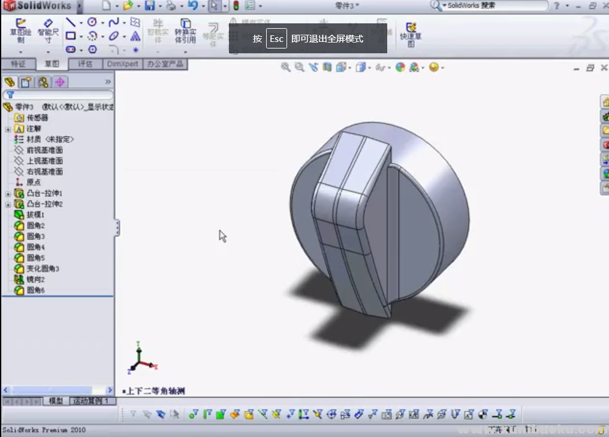Open the PropertyManager panel tab
This screenshot has width=609, height=437.
pyautogui.click(x=26, y=82)
